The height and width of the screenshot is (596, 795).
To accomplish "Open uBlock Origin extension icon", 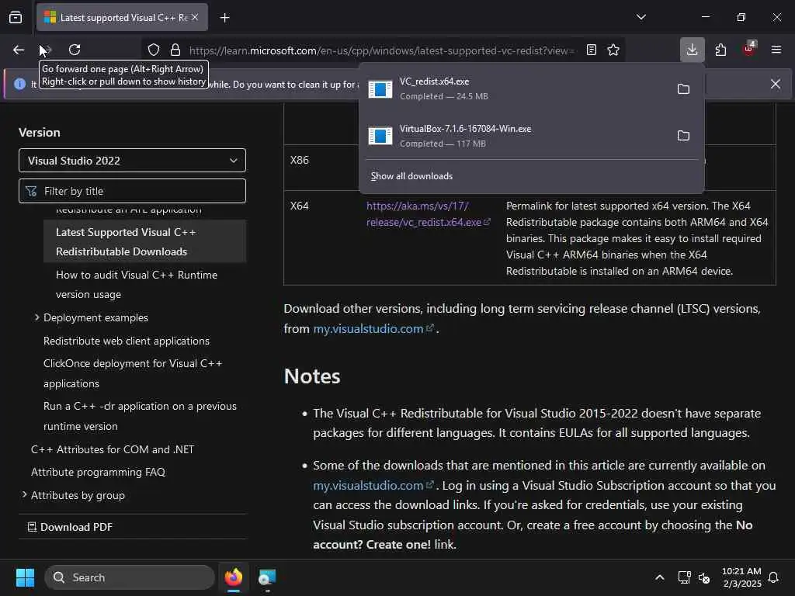I will [x=748, y=49].
